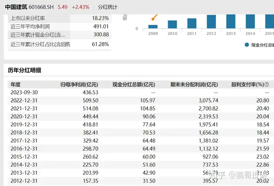Screen dimensions: 274x186
Task: Click the 300.88 cumulative dividend value
Action: click(x=101, y=35)
